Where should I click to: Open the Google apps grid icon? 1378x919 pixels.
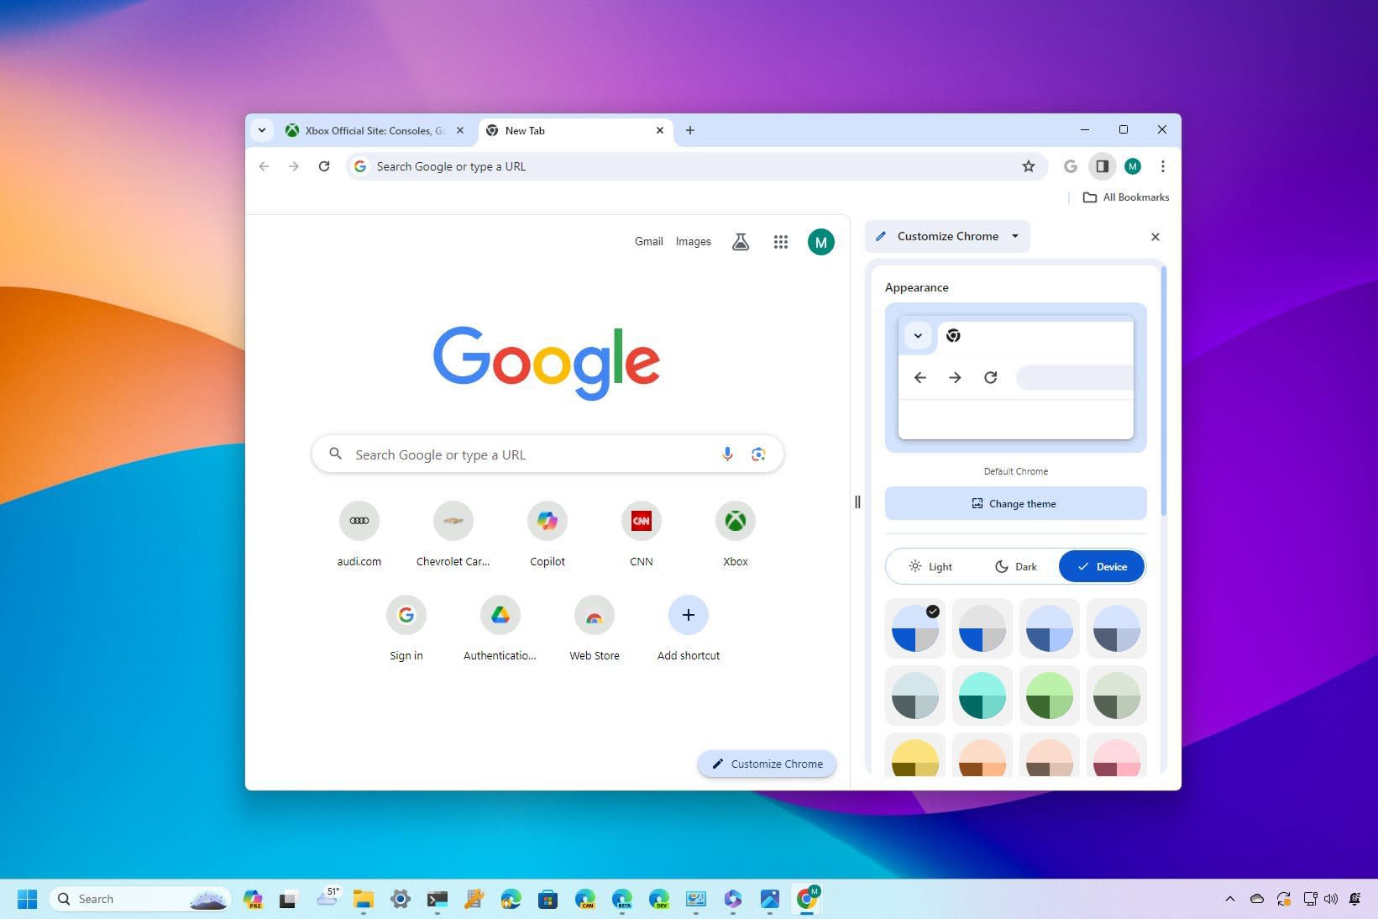coord(780,242)
